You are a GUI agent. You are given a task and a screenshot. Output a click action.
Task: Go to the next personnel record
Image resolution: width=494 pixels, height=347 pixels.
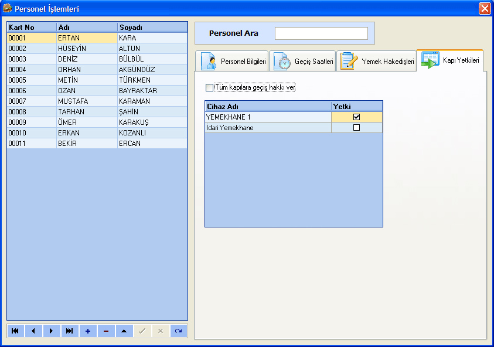(x=52, y=331)
